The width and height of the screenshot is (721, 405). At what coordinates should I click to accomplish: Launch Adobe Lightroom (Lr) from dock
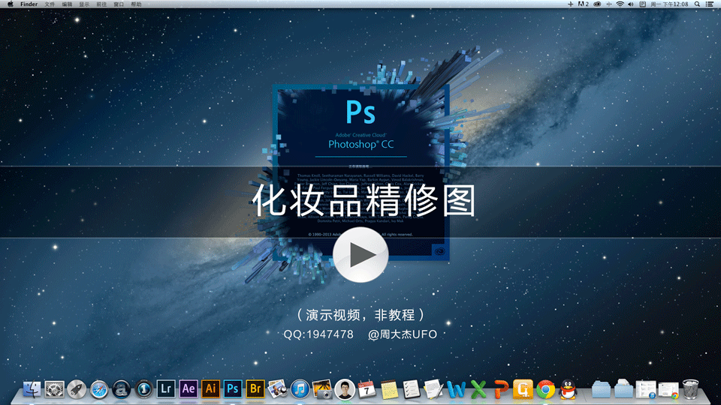point(166,389)
